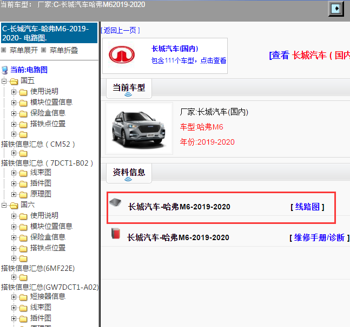The image size is (350, 327).
Task: Click folder icon of 国五 模块位置信息
Action: click(23, 103)
